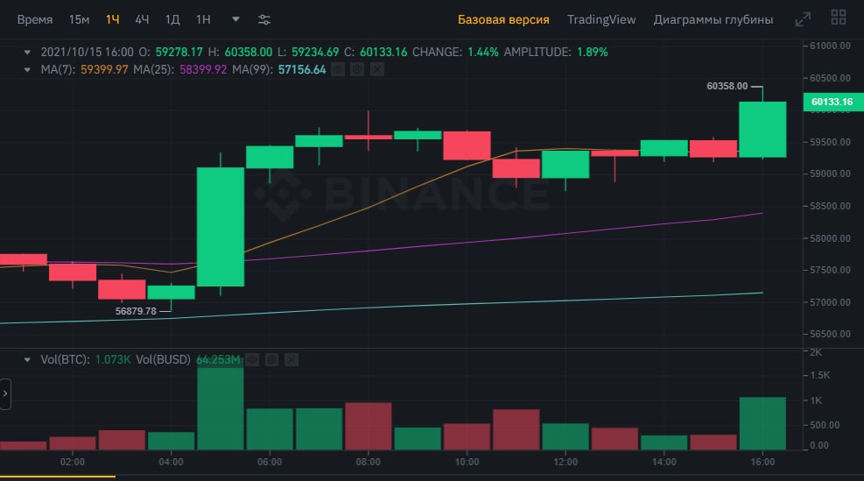Screen dimensions: 864x481
Task: Open Диаграммы глубины view
Action: click(x=713, y=20)
